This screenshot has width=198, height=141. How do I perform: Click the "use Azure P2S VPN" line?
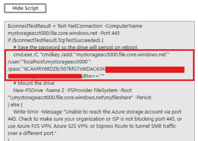click(95, 126)
